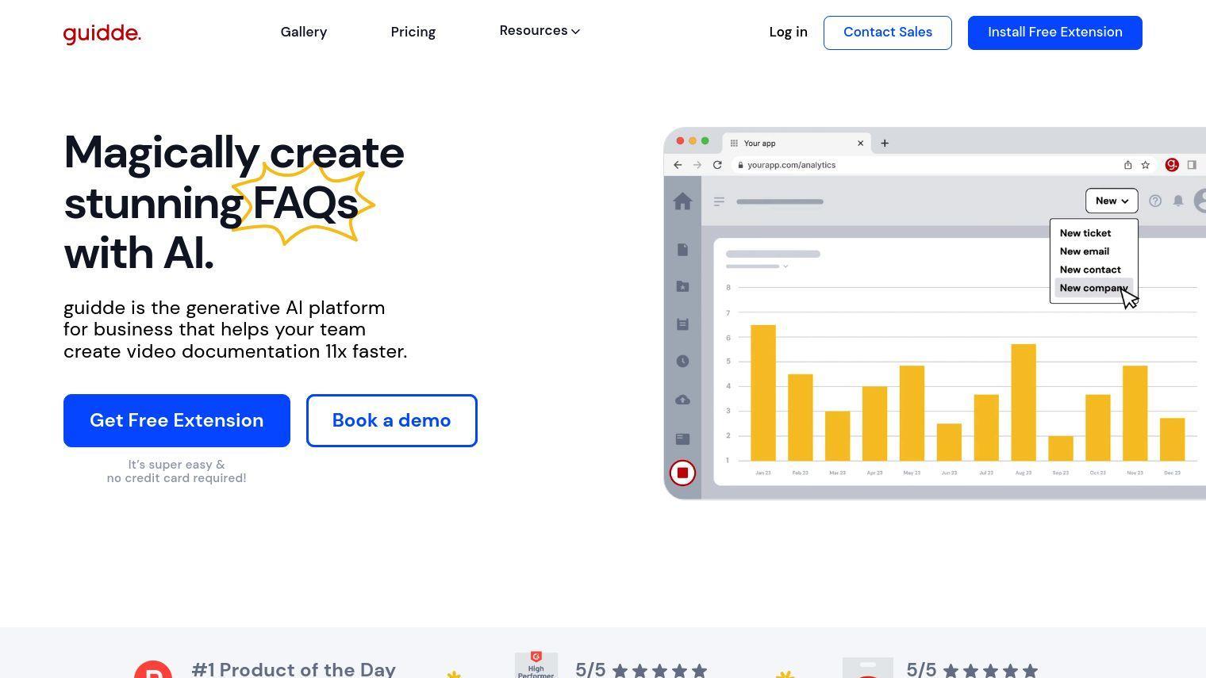Viewport: 1206px width, 678px height.
Task: Click the new tab plus icon
Action: click(x=885, y=144)
